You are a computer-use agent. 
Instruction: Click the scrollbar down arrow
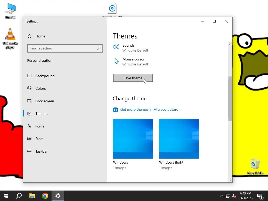tap(230, 180)
